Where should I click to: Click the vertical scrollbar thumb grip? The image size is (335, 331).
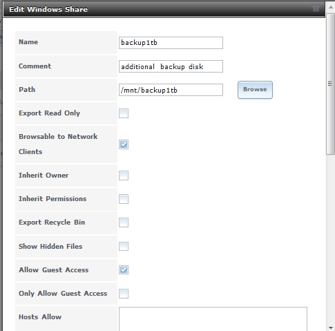click(330, 84)
